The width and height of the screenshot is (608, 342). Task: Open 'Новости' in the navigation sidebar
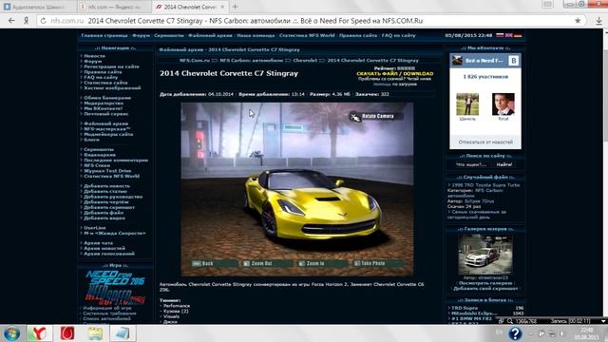point(95,56)
